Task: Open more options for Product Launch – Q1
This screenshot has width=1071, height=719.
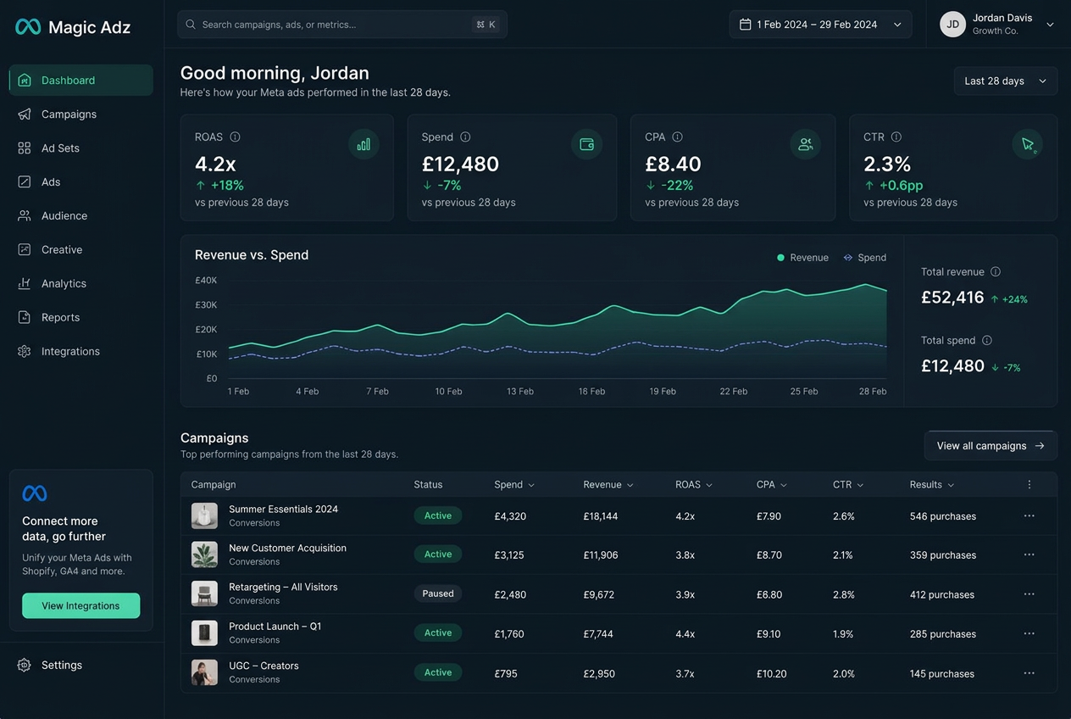Action: pos(1029,634)
